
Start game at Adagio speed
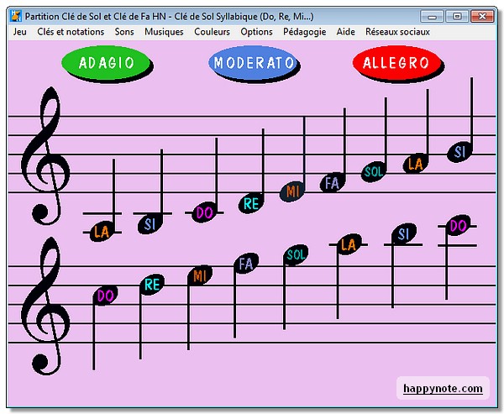pos(106,63)
